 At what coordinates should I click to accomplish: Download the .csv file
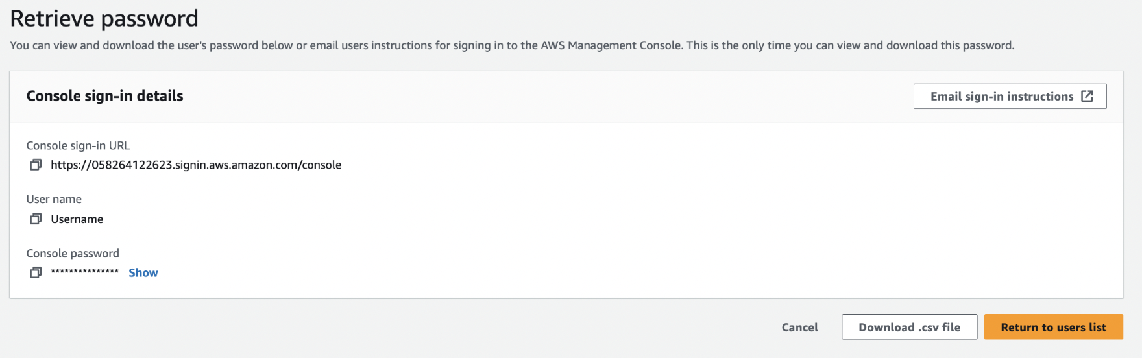(x=909, y=327)
